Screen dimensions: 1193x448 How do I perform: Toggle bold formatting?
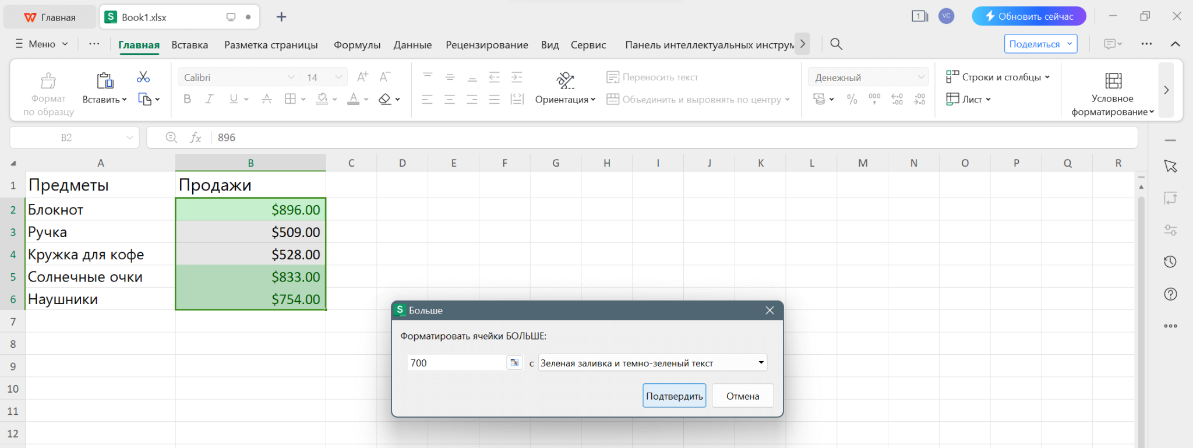coord(187,100)
